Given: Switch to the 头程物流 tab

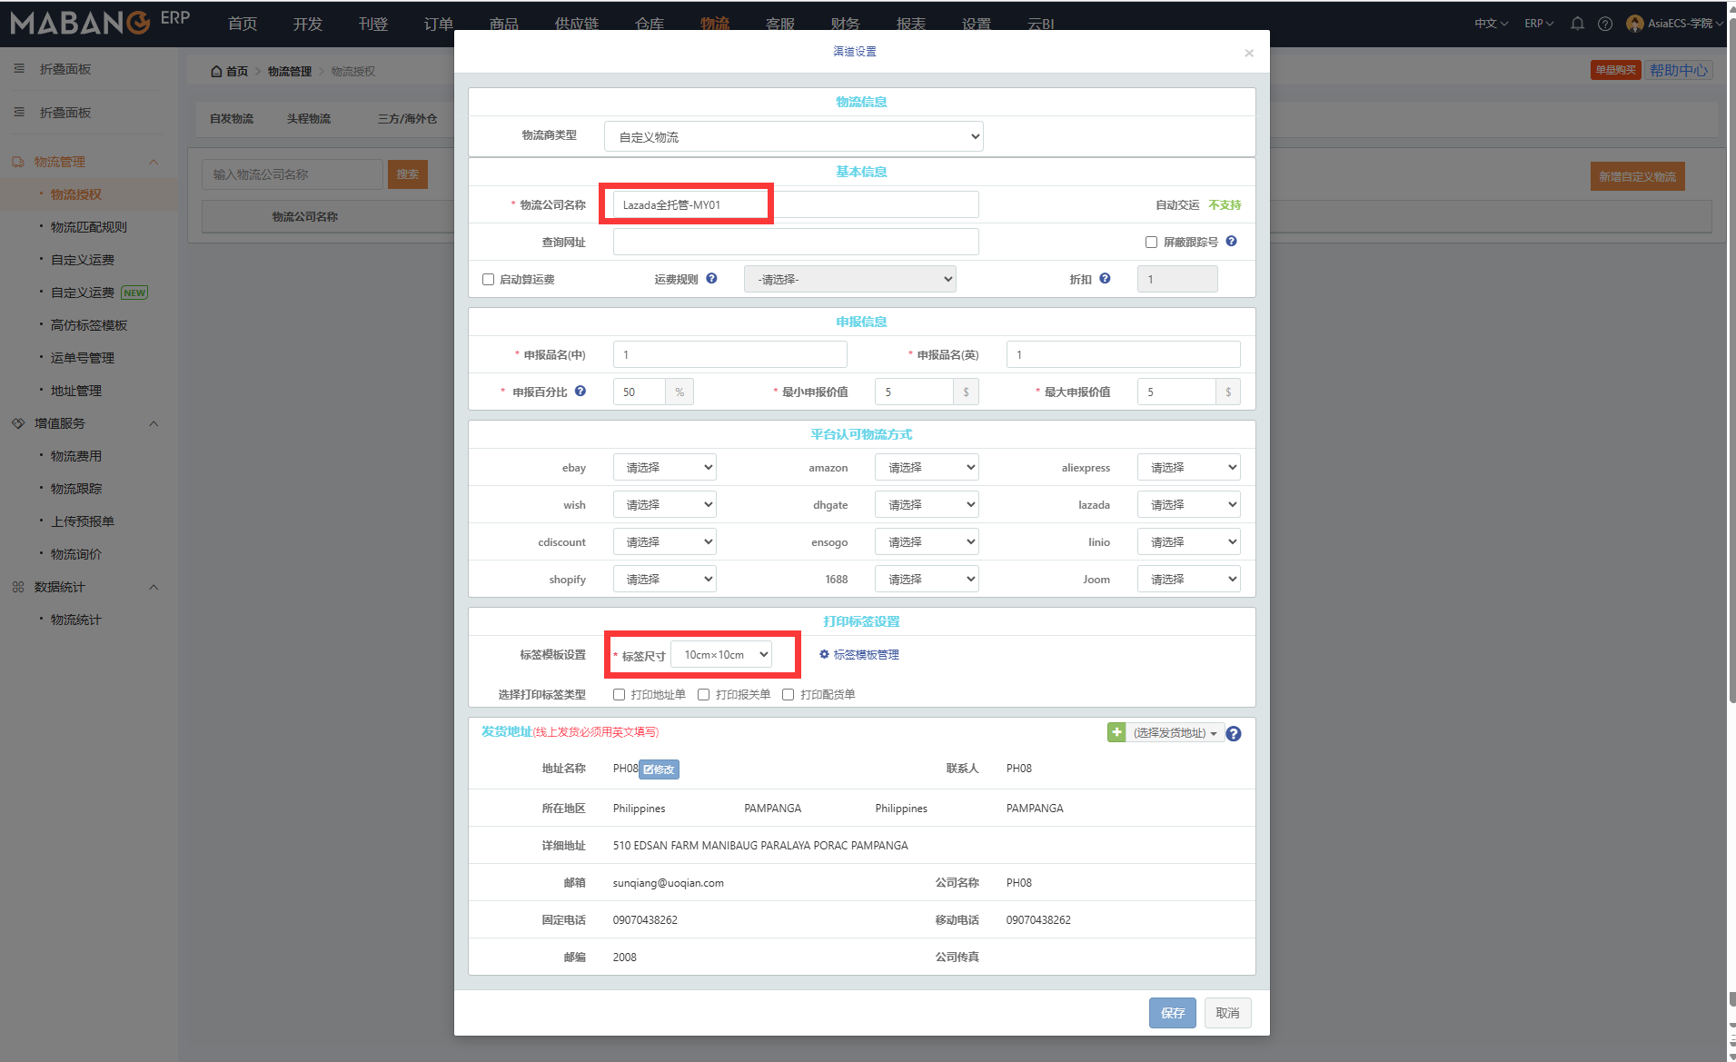Looking at the screenshot, I should [309, 118].
